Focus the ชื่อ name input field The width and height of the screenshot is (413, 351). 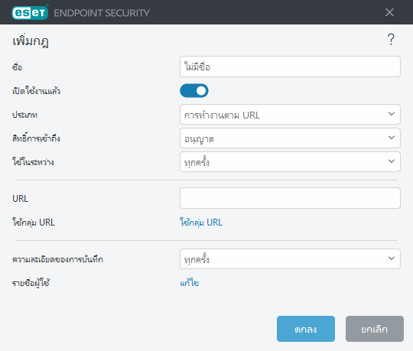[290, 67]
